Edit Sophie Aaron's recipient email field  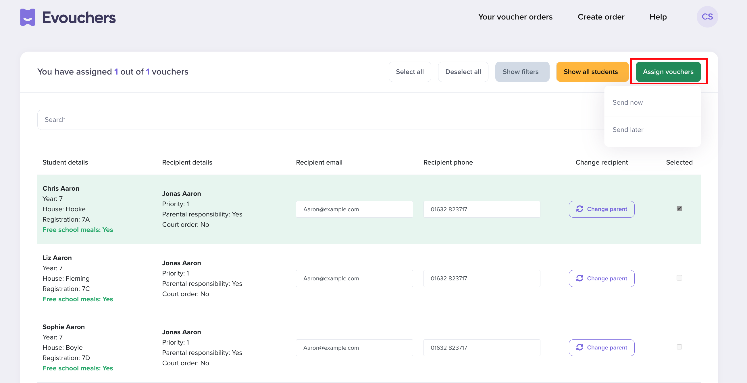(354, 347)
